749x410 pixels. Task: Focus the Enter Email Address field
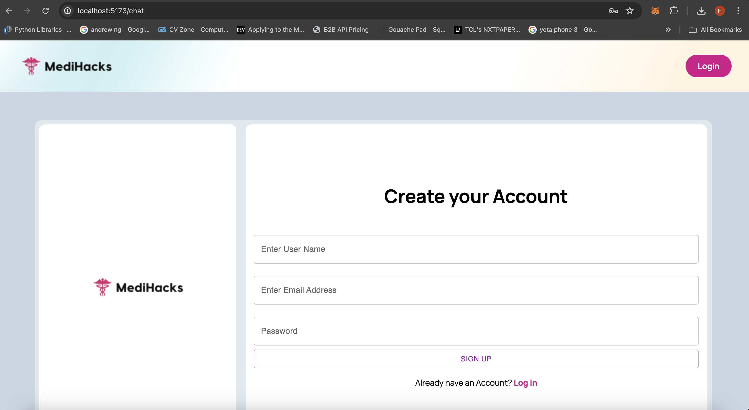coord(476,290)
